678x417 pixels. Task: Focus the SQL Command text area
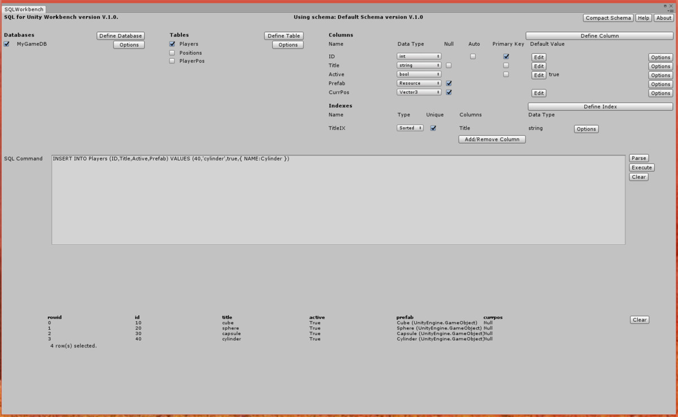(338, 199)
